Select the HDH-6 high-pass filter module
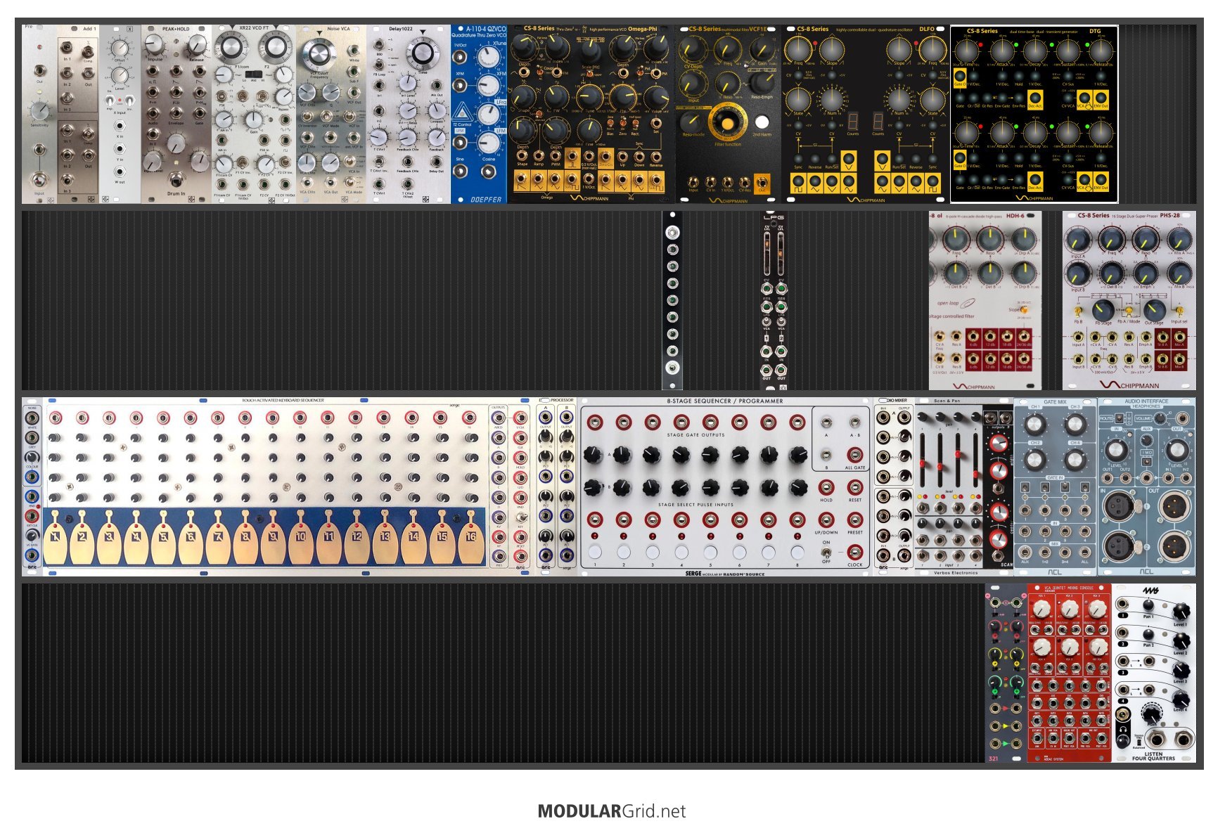Viewport: 1225px width, 826px height. pos(985,300)
